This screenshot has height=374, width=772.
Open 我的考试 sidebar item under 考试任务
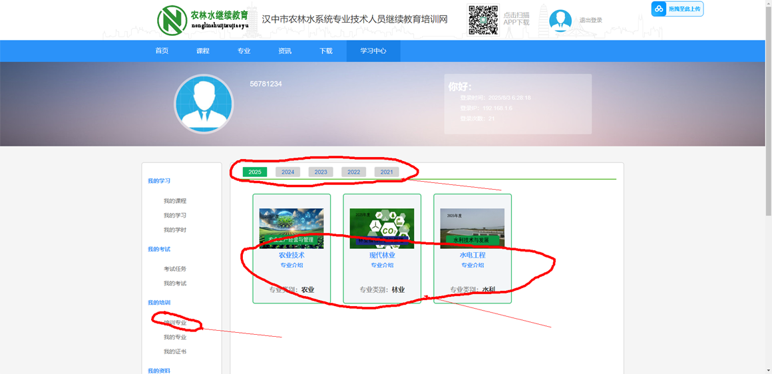175,283
